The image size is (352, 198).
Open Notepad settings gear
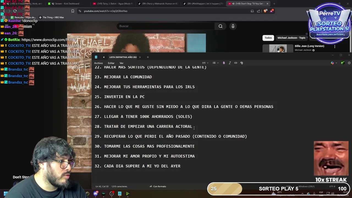349,63
